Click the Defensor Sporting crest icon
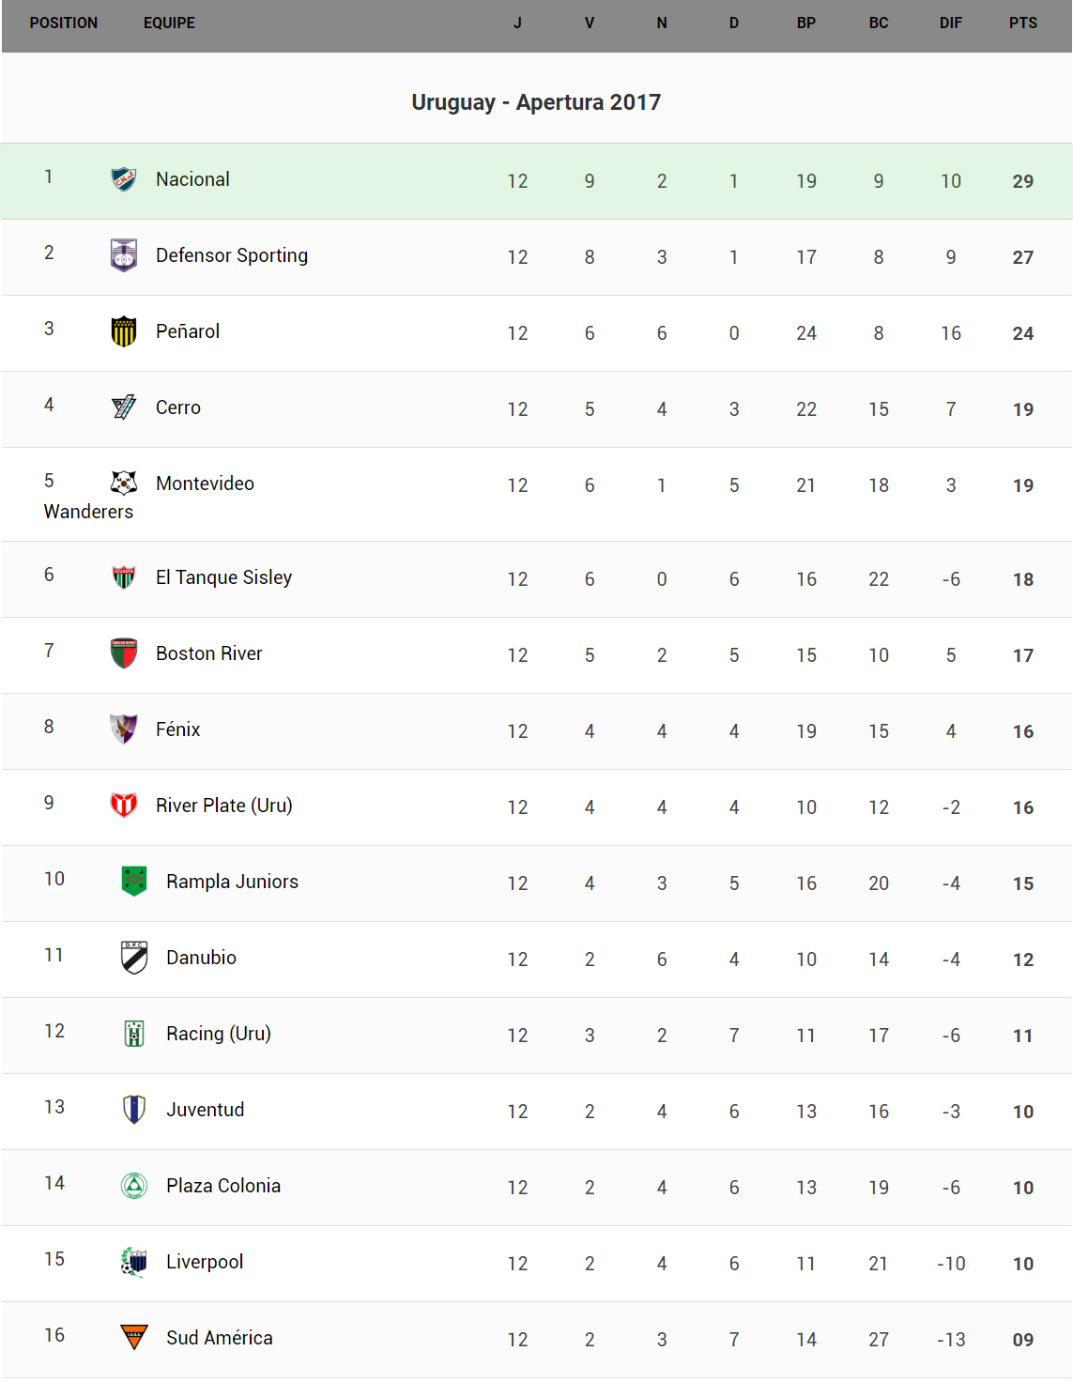Screen dimensions: 1073x1382 124,254
